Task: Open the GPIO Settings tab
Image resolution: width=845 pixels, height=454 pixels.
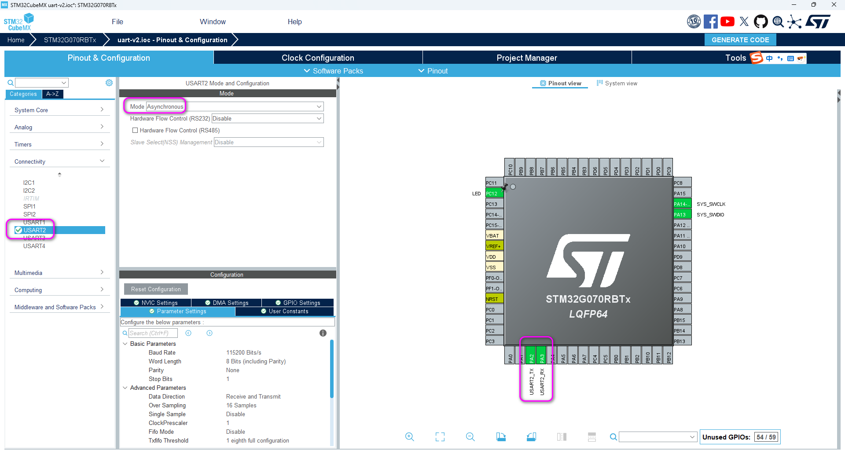Action: (x=298, y=303)
